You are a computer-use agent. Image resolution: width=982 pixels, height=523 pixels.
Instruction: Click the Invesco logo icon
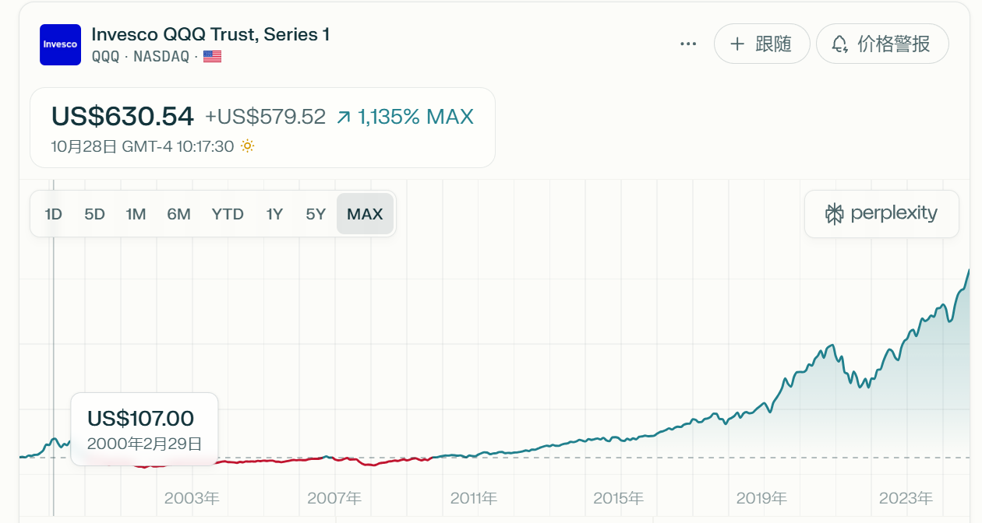tap(60, 44)
